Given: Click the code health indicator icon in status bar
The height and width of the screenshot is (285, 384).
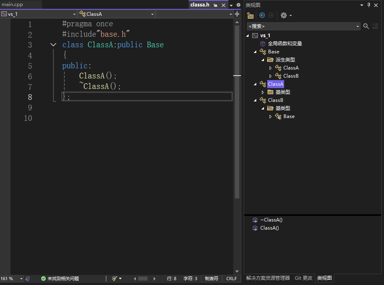Looking at the screenshot, I should pos(27,279).
